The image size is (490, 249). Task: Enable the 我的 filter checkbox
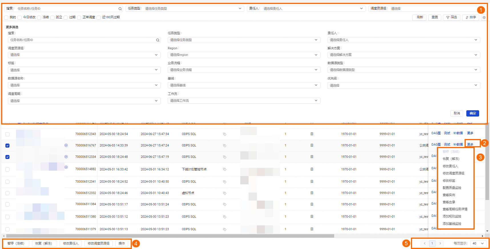point(6,18)
